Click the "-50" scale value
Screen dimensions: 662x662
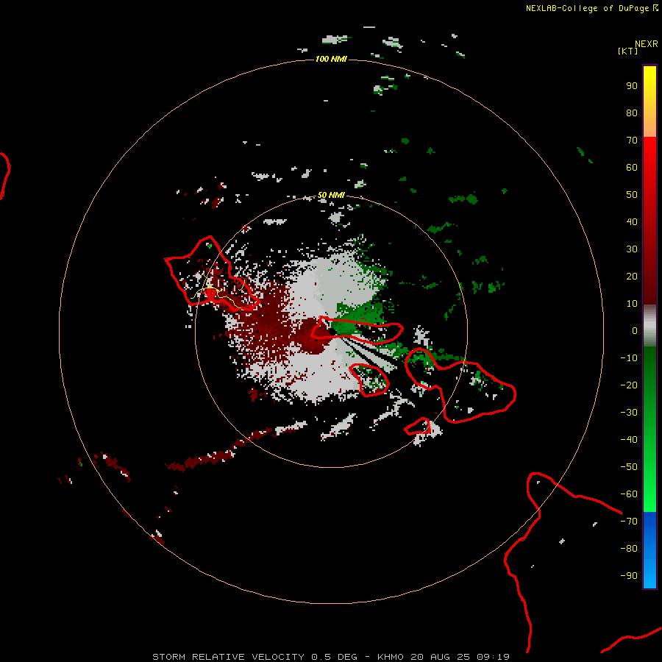(x=629, y=467)
